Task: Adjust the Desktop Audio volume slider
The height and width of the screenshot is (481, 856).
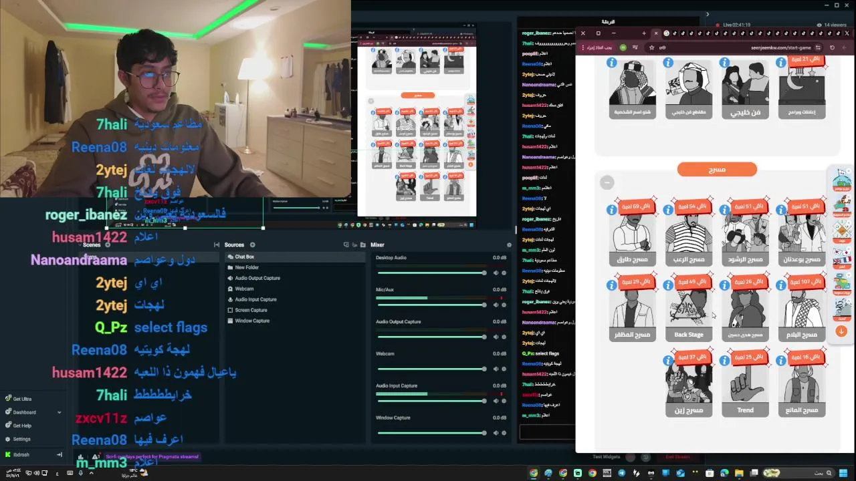Action: point(431,273)
